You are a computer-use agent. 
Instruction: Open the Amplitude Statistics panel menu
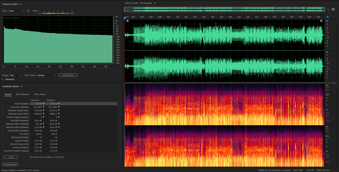[x=22, y=87]
